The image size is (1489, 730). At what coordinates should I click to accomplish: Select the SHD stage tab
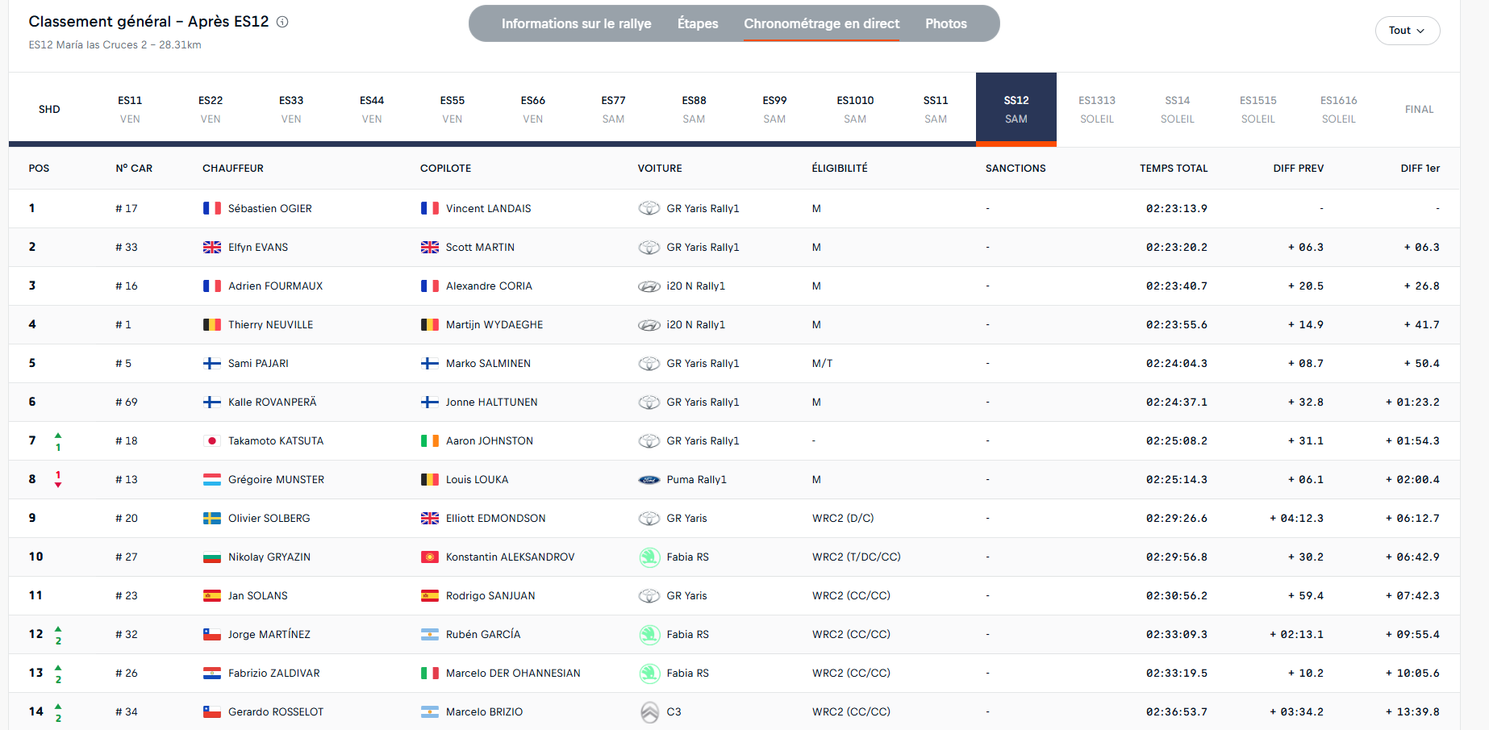(49, 109)
